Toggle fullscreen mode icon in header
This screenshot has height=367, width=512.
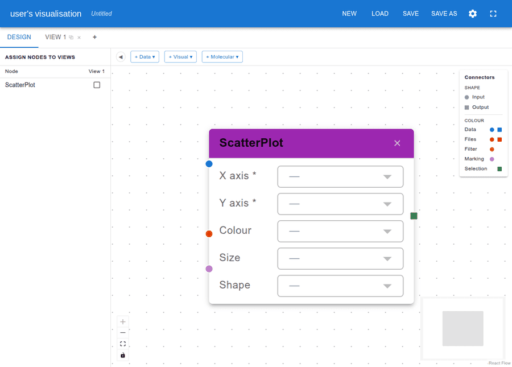point(493,14)
